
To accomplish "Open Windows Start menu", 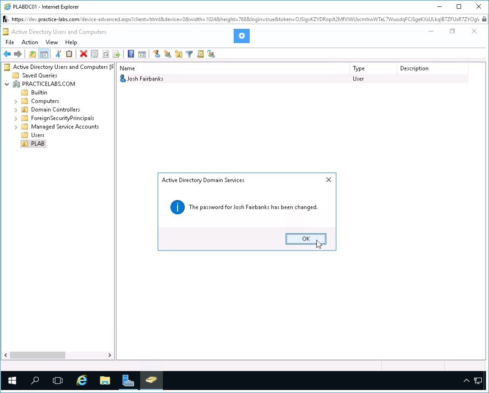I will (12, 380).
